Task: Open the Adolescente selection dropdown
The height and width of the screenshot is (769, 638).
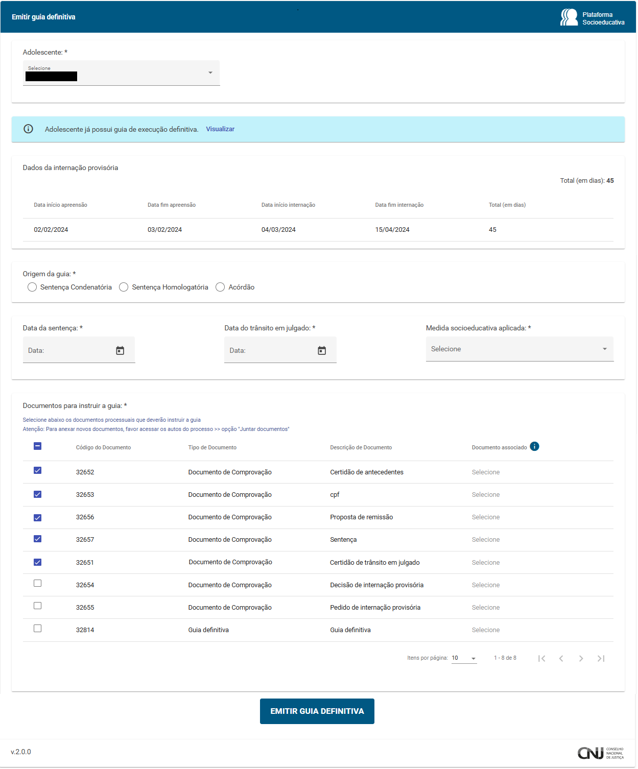Action: [121, 73]
